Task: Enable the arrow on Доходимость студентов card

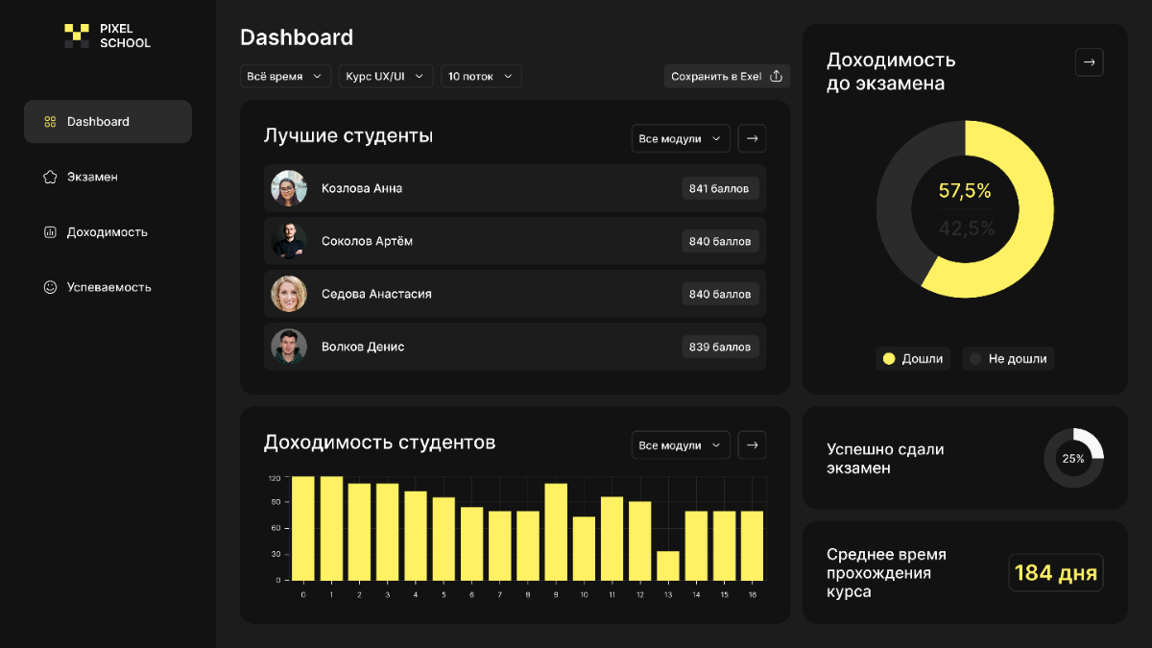Action: 752,444
